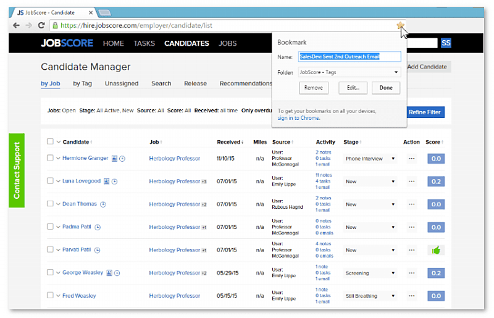494x318 pixels.
Task: Check the box for Dean Thomas
Action: (x=50, y=204)
